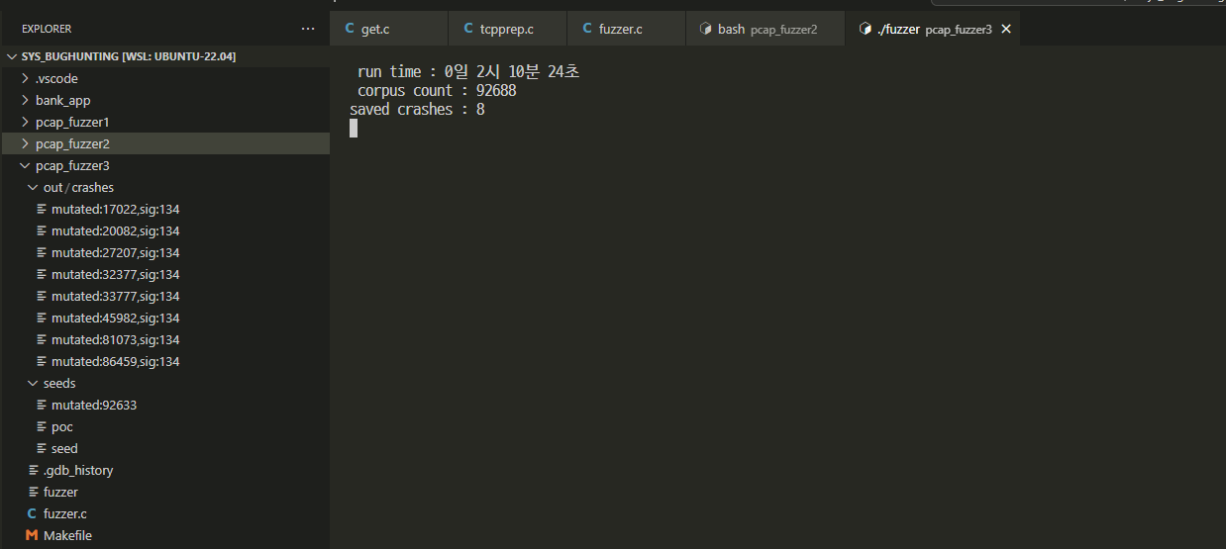Click the C icon on tcpprep.c tab

[x=468, y=29]
